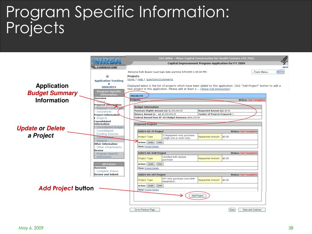
Task: Click '63024-04: HIT Project' heading
Action: pyautogui.click(x=152, y=175)
